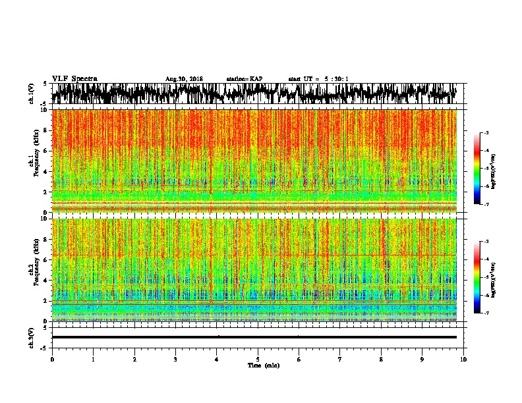The image size is (522, 403).
Task: Click the ch.2 PSD color bar
Action: pyautogui.click(x=477, y=277)
